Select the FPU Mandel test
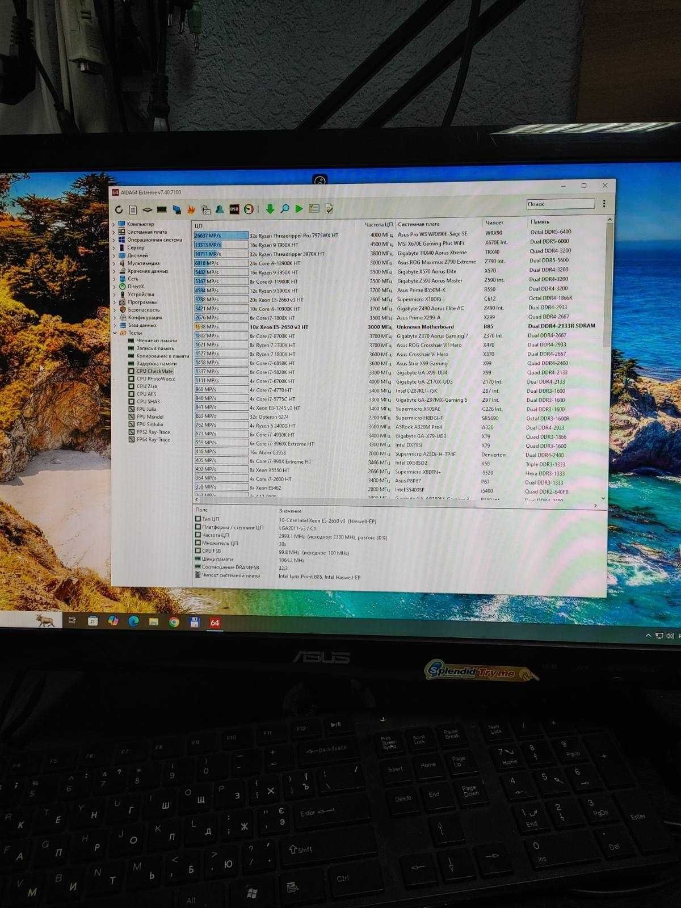The height and width of the screenshot is (908, 681). point(150,417)
